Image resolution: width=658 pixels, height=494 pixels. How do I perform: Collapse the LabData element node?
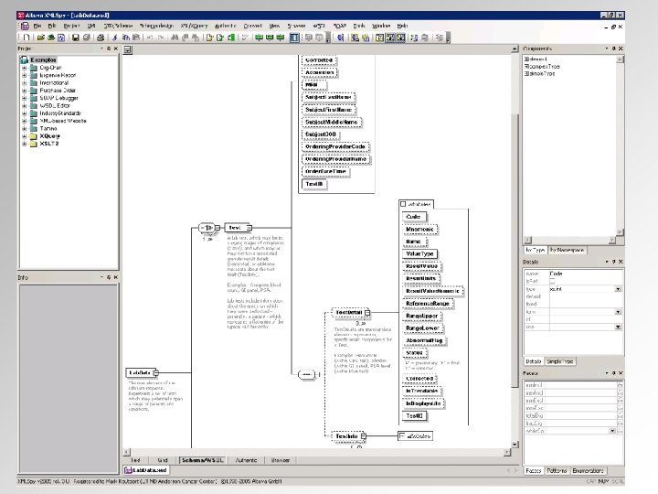coord(155,372)
